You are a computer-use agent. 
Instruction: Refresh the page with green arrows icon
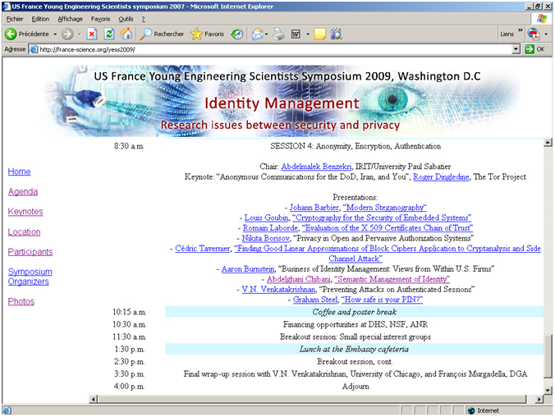coord(109,34)
